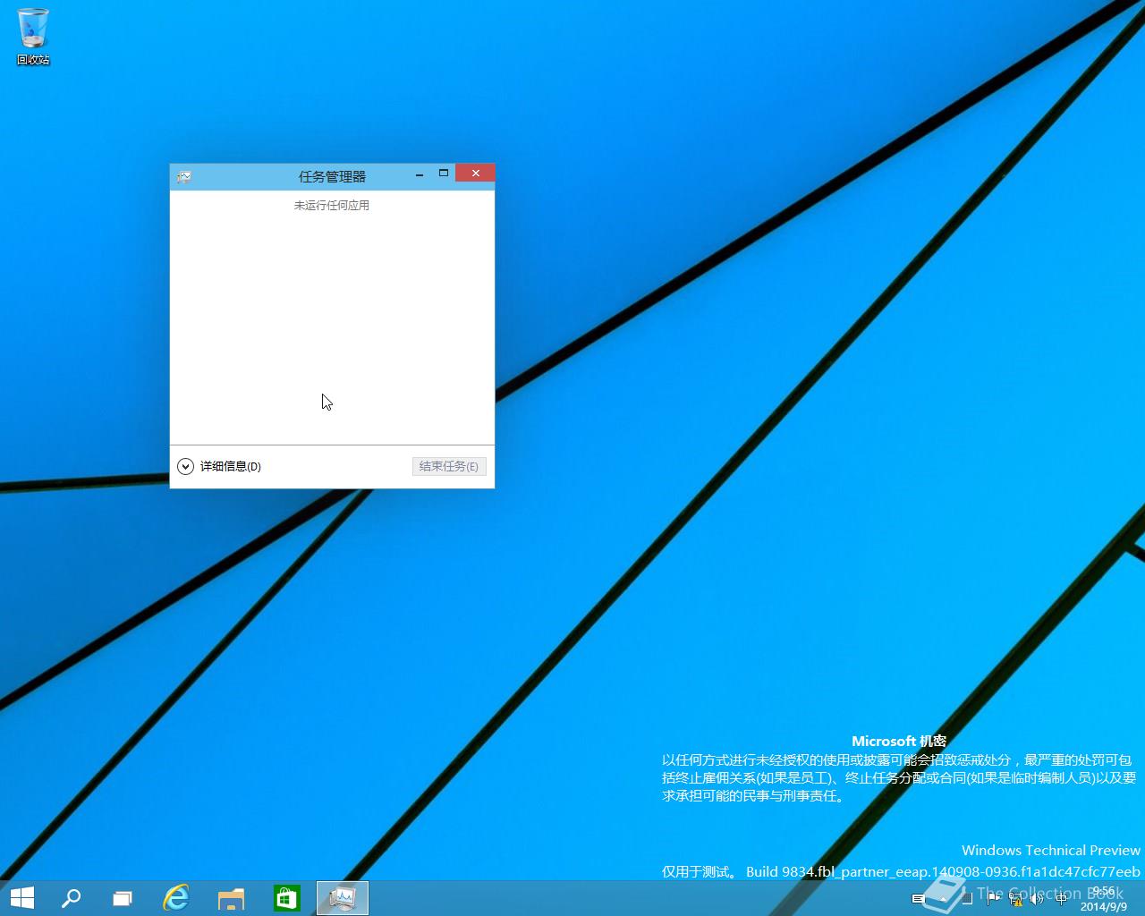This screenshot has width=1145, height=916.
Task: Open the clock showing 2014/9/9
Action: pyautogui.click(x=1104, y=899)
